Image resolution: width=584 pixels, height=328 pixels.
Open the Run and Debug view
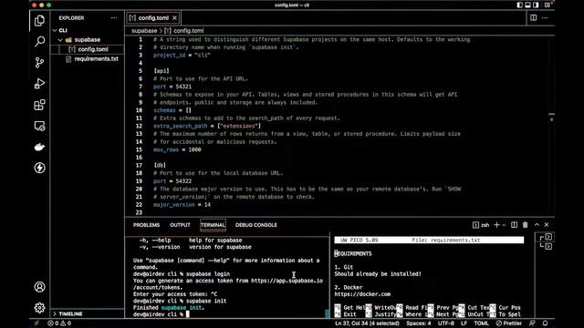click(x=39, y=84)
